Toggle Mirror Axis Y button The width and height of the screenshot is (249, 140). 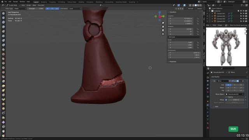click(x=235, y=85)
